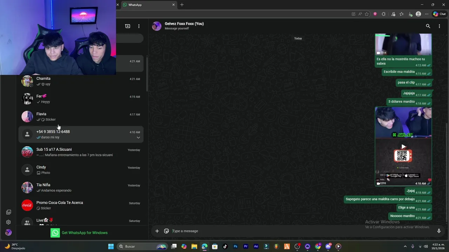Click the attach plus icon beside message box

(157, 231)
